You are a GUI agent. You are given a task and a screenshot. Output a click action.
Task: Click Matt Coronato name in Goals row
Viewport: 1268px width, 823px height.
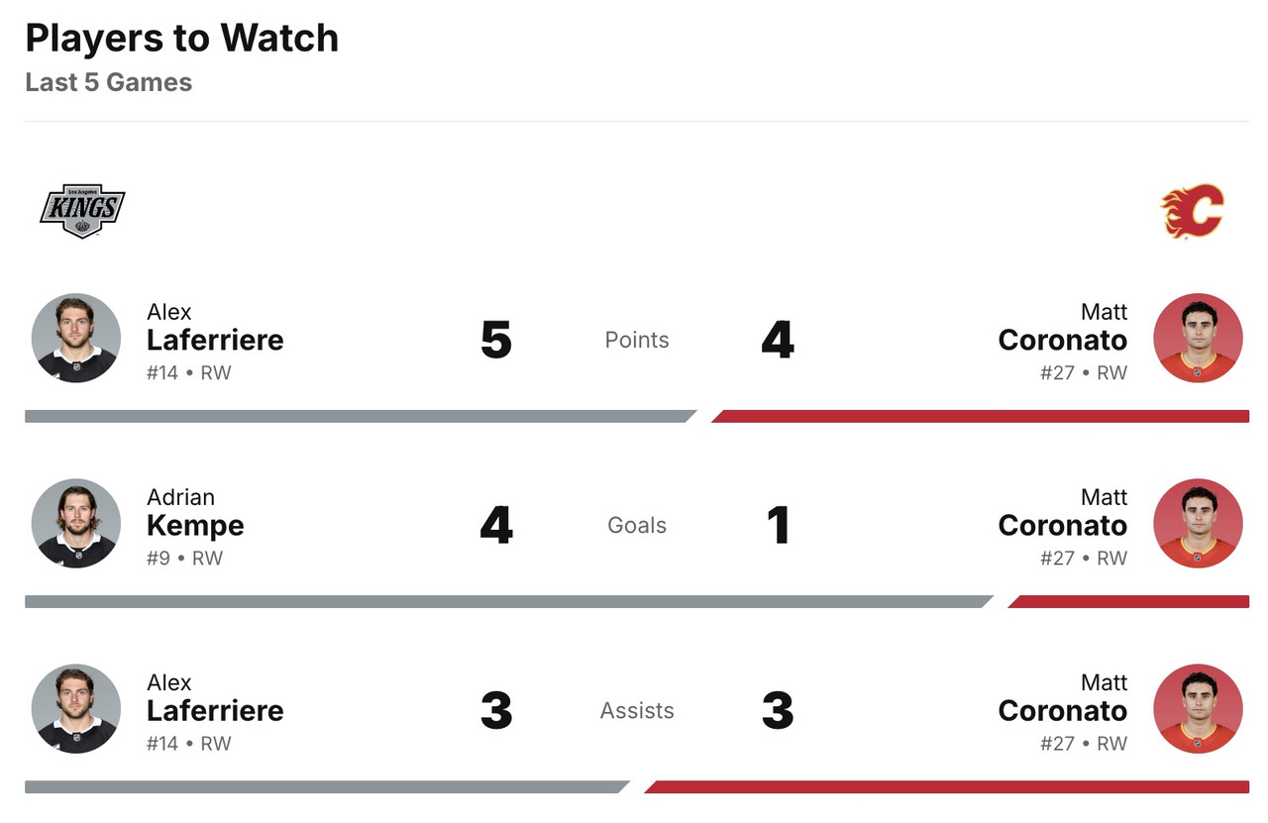[1062, 525]
